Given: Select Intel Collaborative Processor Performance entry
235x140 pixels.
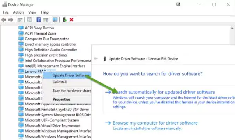Looking at the screenshot, I should point(58,61).
